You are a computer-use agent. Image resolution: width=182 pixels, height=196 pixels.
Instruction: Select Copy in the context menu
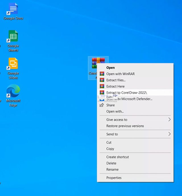[x=110, y=149]
